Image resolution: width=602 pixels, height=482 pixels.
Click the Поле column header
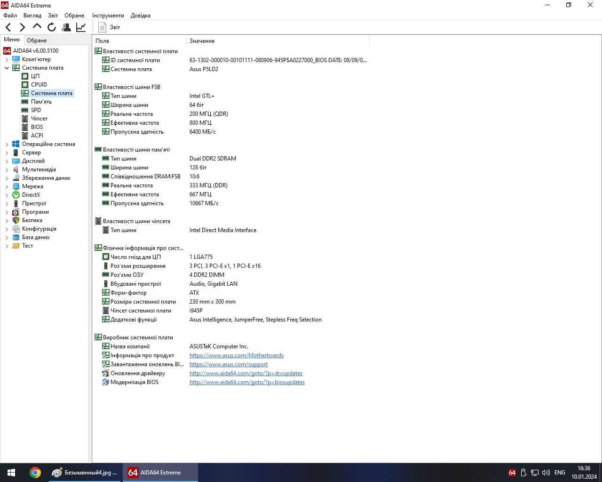pos(139,41)
